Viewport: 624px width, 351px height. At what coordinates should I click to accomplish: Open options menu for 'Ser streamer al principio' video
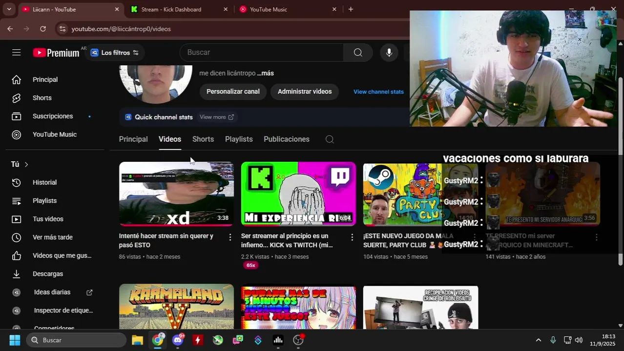click(352, 237)
